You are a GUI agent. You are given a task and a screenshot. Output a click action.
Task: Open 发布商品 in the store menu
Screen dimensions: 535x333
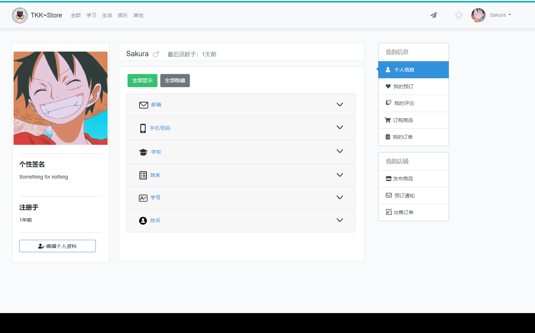point(414,179)
